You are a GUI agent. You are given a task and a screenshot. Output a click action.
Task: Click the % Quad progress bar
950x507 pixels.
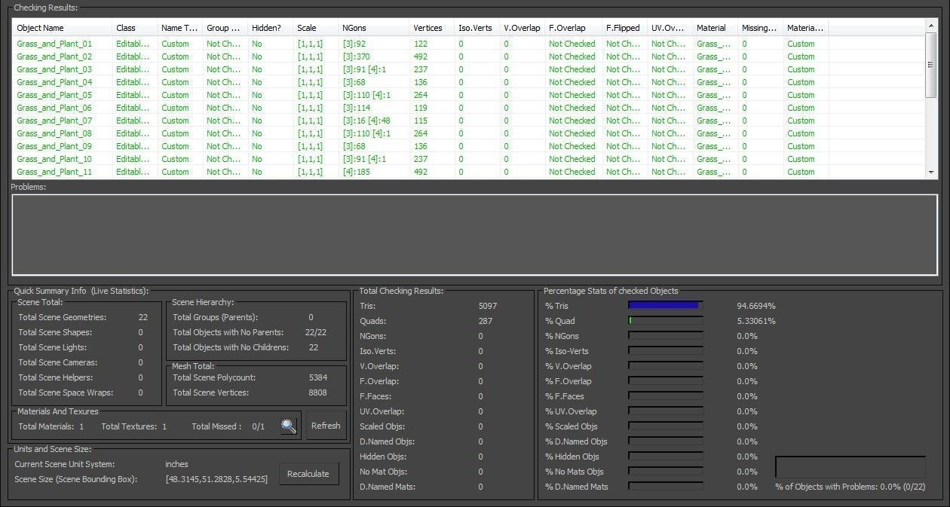click(665, 321)
